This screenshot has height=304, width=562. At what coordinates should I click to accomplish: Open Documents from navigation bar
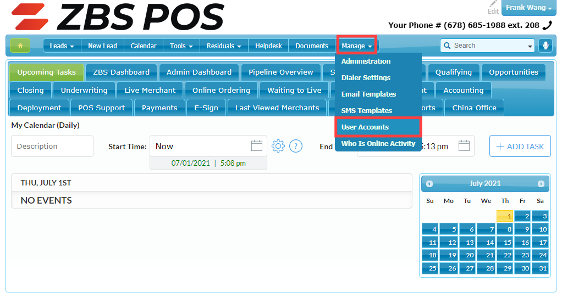click(312, 46)
